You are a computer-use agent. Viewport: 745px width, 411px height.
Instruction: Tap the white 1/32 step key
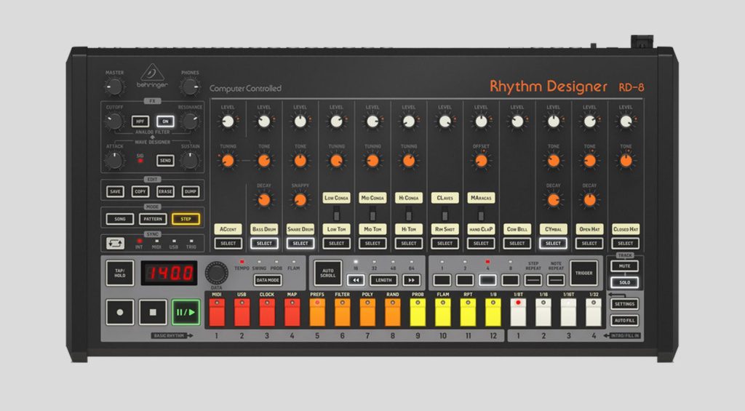click(594, 312)
